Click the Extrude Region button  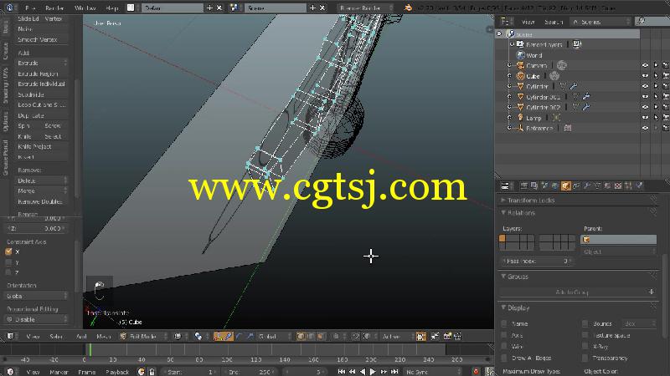(41, 74)
